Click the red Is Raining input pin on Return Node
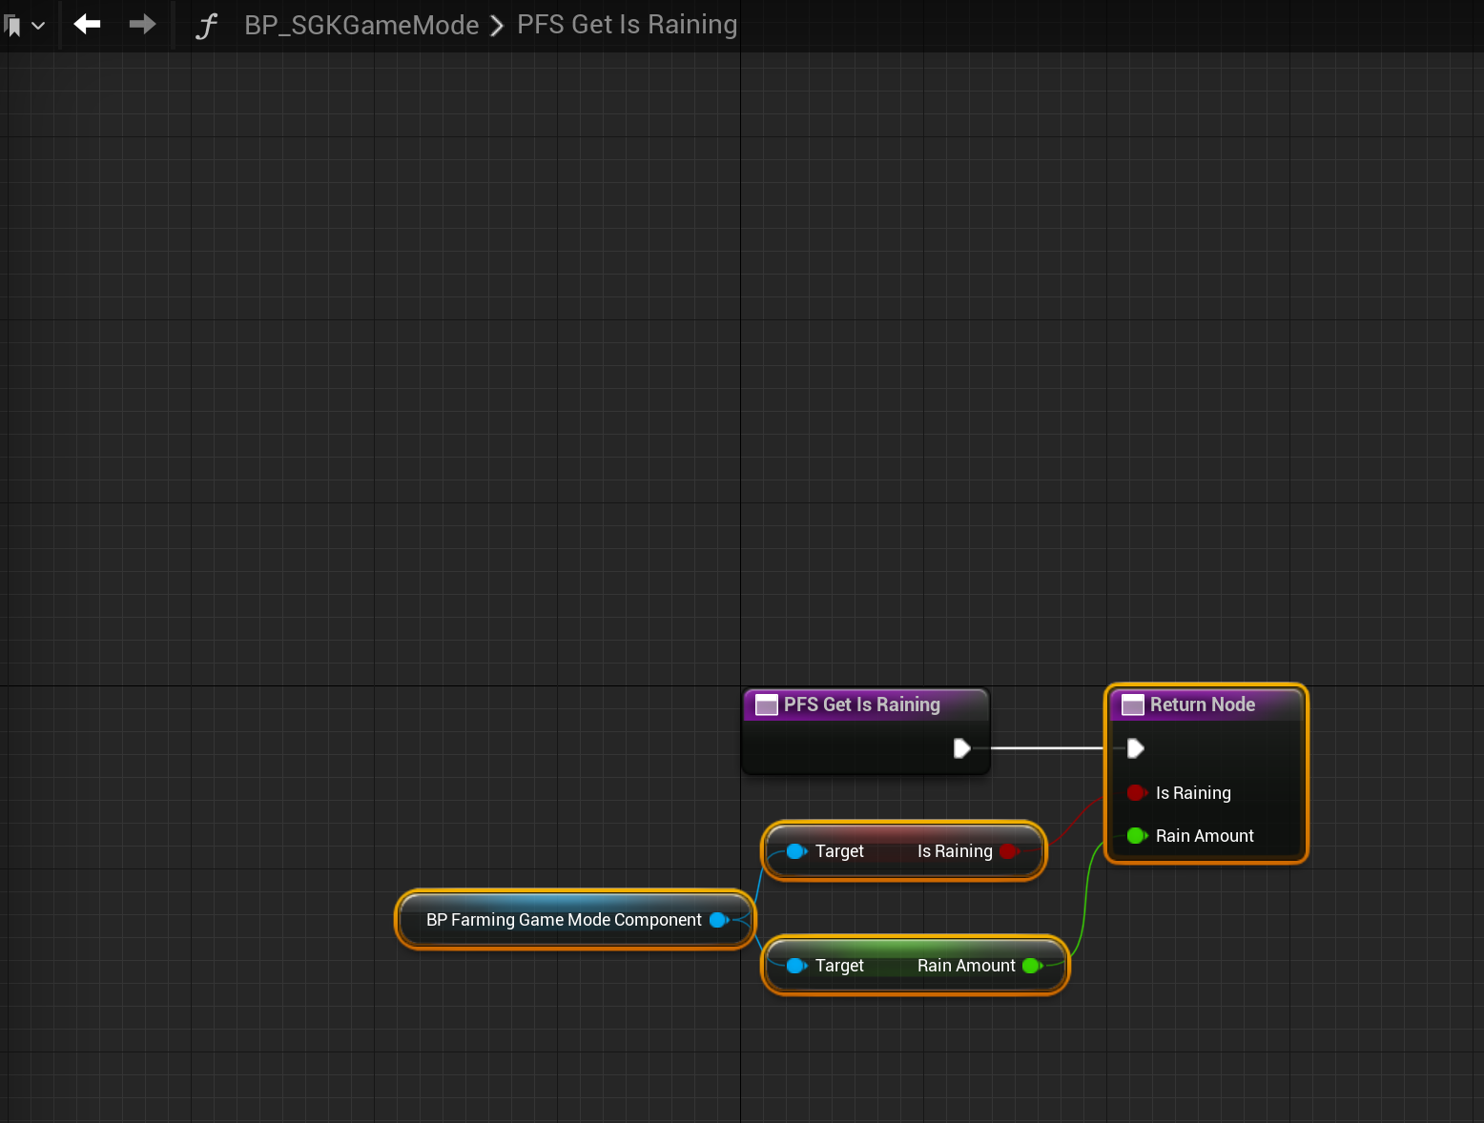The height and width of the screenshot is (1123, 1484). 1135,792
